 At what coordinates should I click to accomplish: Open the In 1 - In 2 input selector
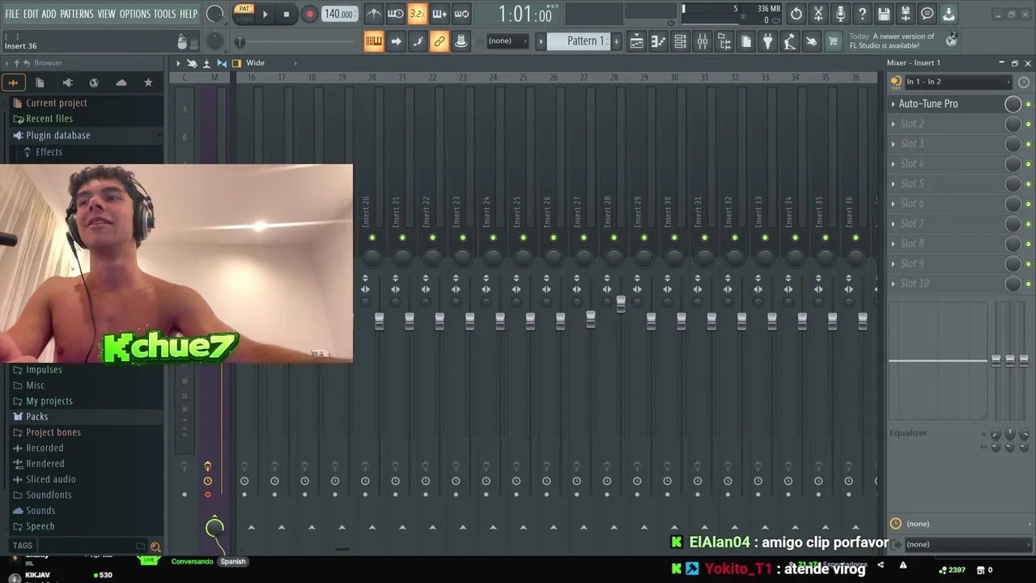[x=957, y=82]
